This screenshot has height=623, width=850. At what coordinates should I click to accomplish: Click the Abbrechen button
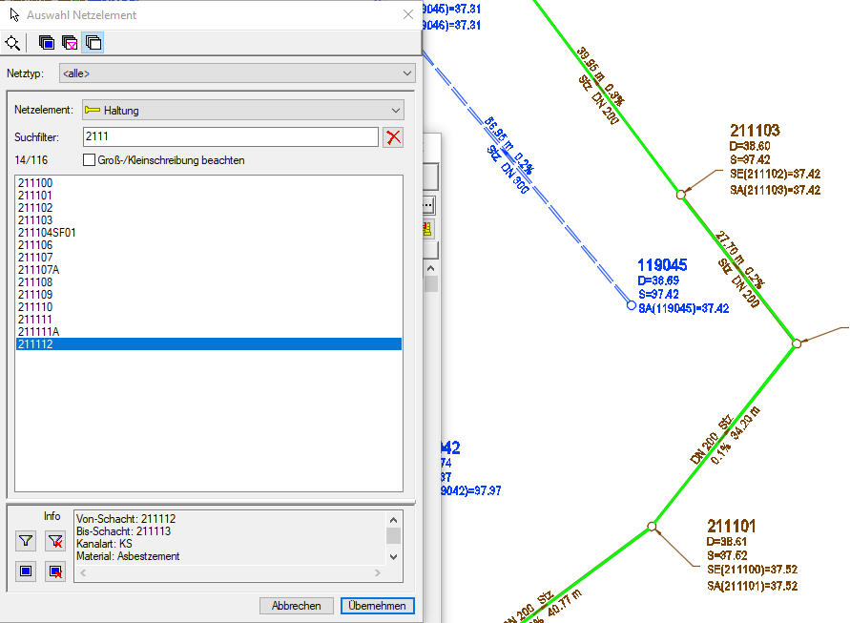pos(297,606)
